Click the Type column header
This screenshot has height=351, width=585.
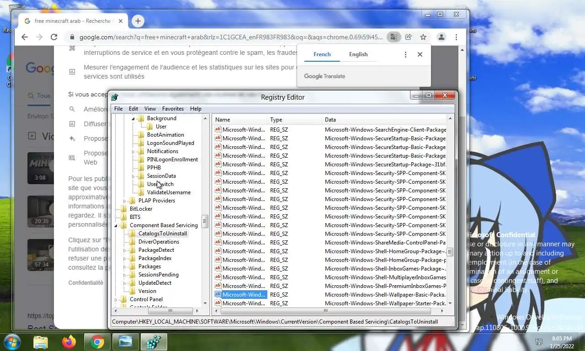[x=295, y=120]
